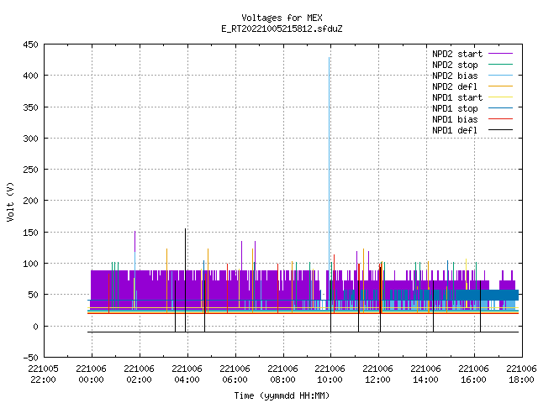The height and width of the screenshot is (403, 538).
Task: Click the '221006 16:00' time axis label
Action: 474,374
